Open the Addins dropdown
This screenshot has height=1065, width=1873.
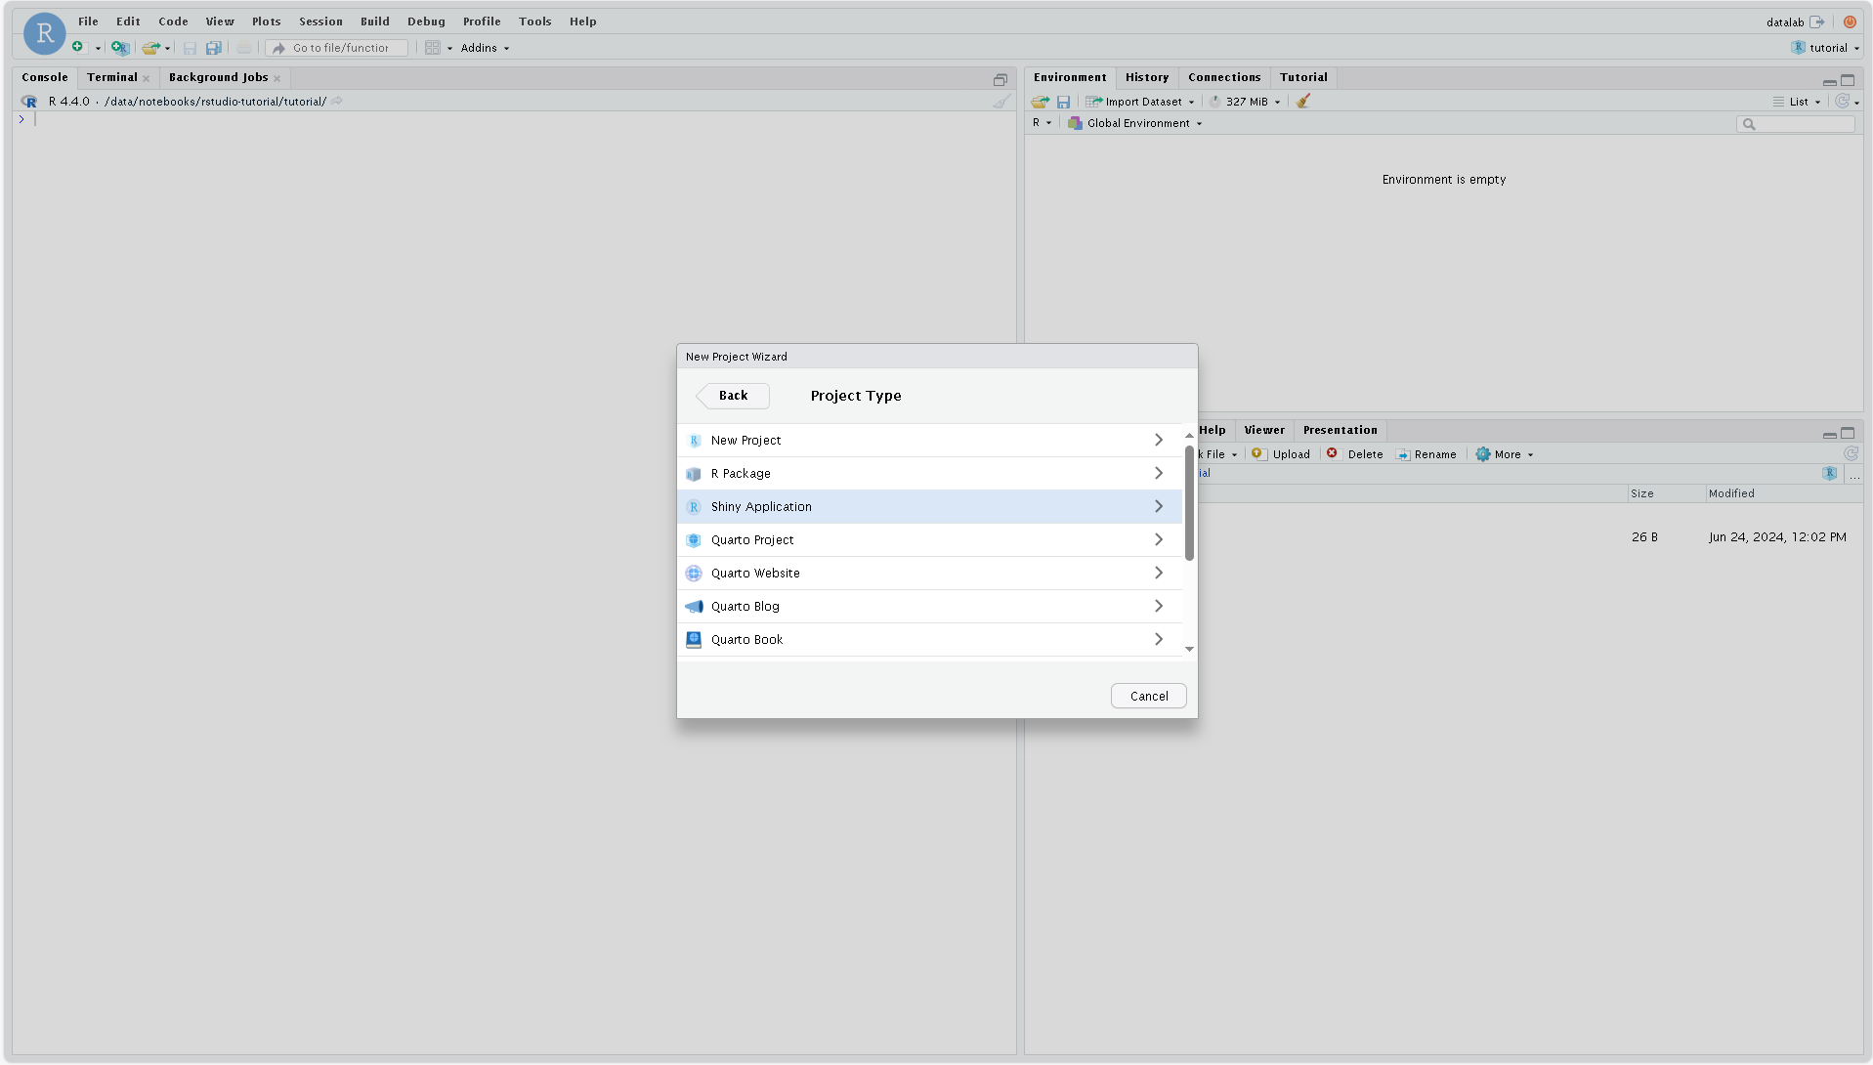point(485,48)
